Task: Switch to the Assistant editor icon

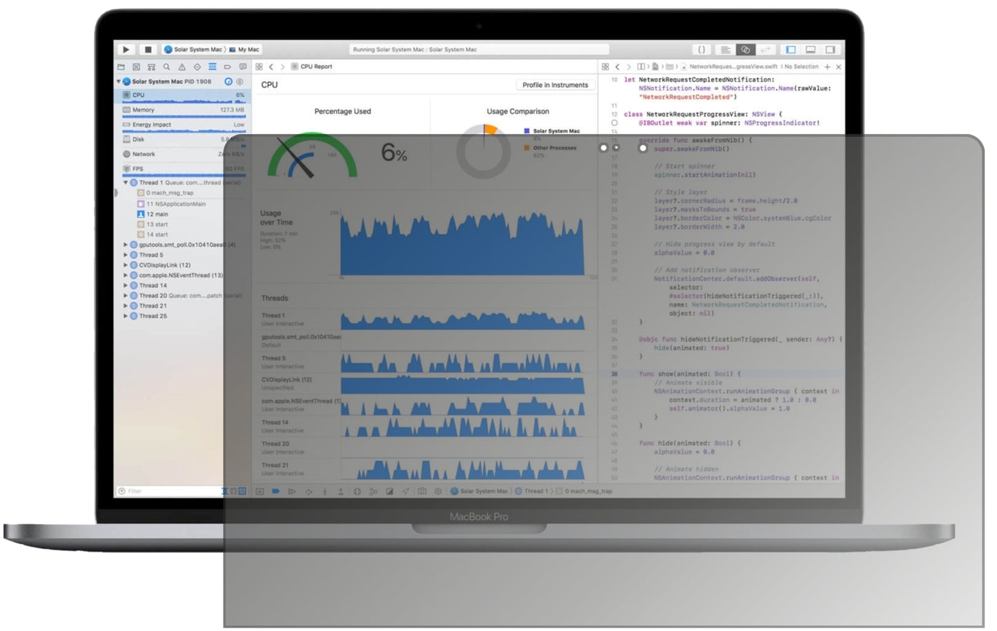Action: (x=745, y=50)
